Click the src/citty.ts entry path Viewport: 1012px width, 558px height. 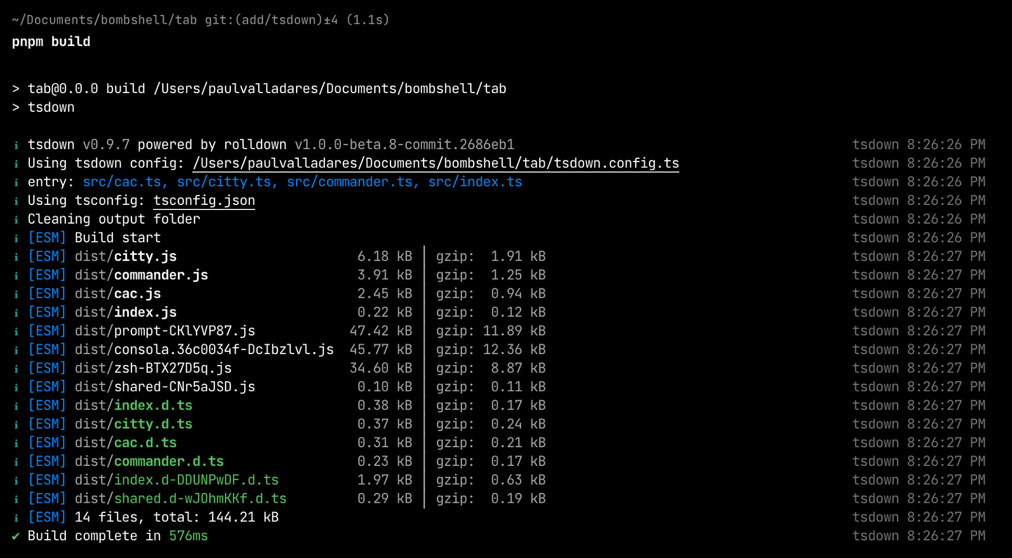[224, 182]
